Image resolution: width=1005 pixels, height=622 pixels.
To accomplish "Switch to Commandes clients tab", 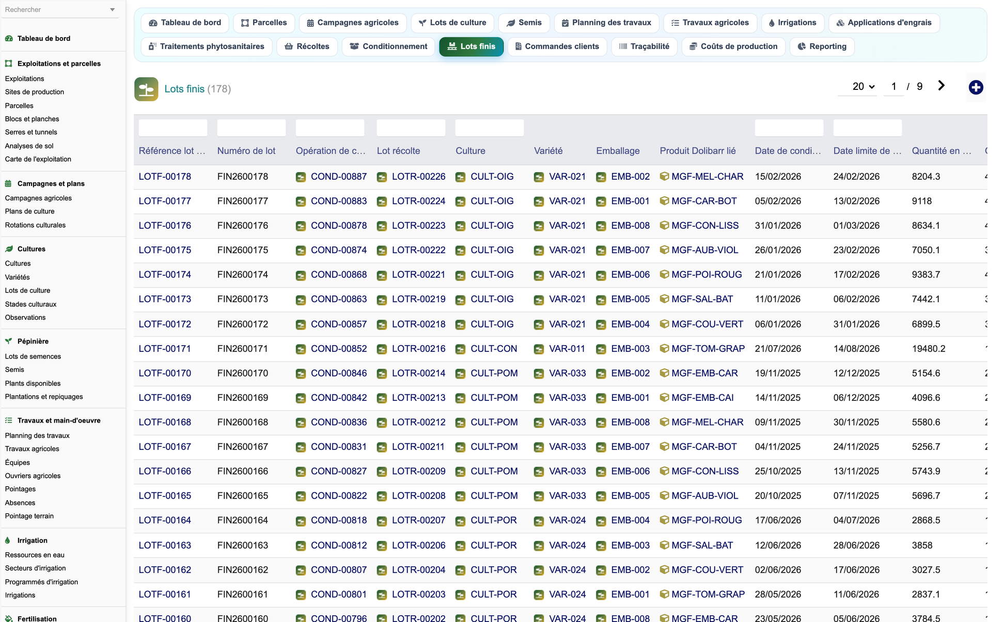I will point(557,46).
